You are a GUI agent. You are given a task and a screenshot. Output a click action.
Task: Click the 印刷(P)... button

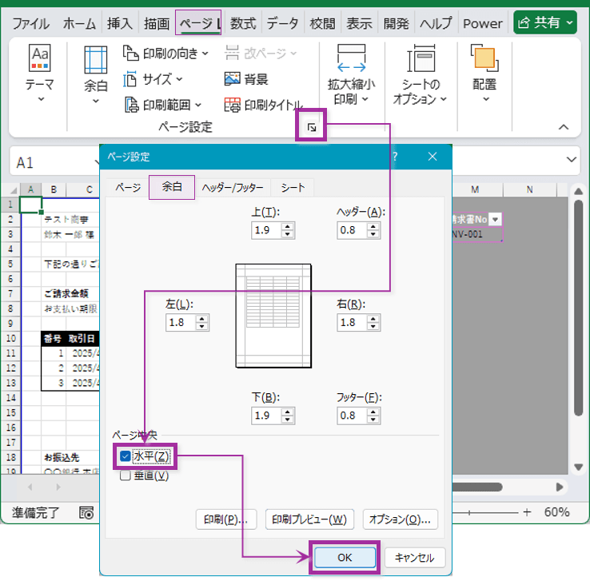pos(226,519)
